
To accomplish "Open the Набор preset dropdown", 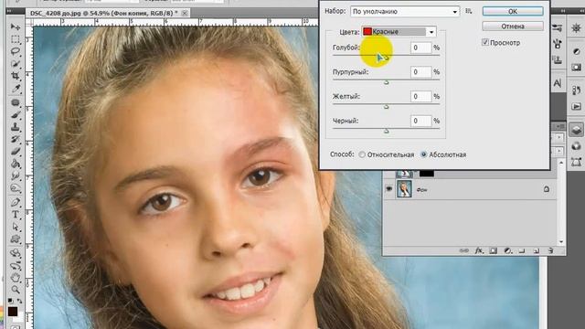I will (405, 12).
